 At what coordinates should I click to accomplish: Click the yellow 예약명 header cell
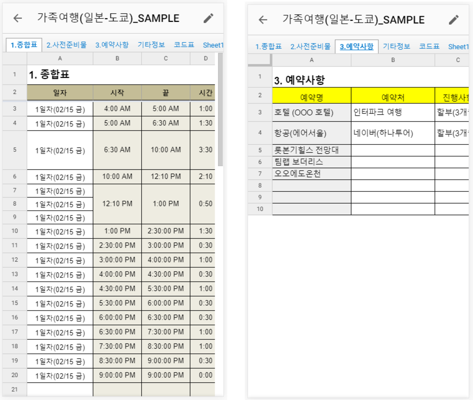pyautogui.click(x=311, y=96)
